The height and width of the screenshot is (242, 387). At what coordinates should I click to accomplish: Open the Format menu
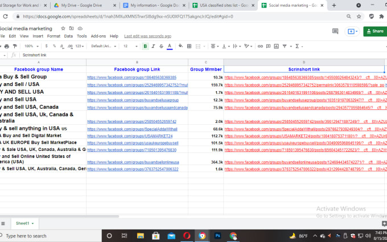[53, 36]
